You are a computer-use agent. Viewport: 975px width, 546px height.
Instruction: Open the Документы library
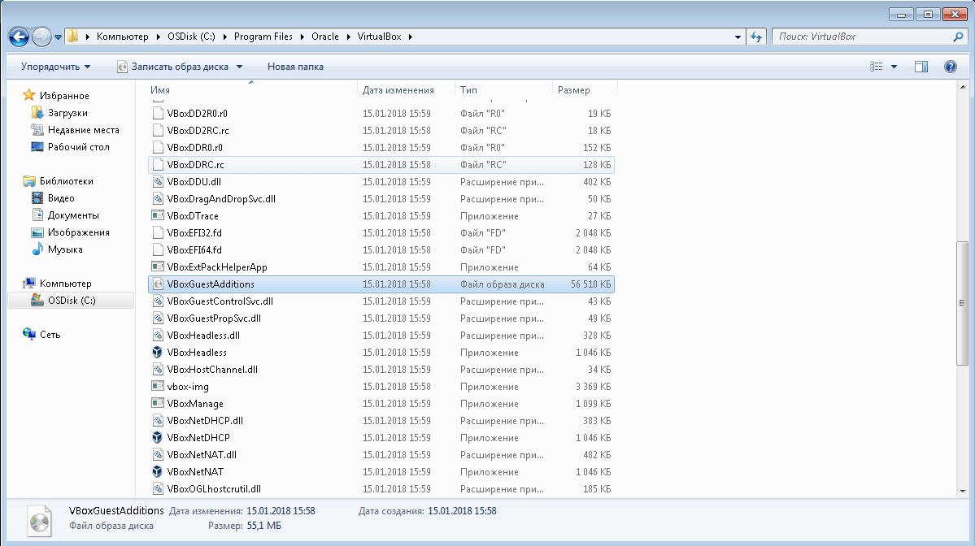tap(73, 215)
